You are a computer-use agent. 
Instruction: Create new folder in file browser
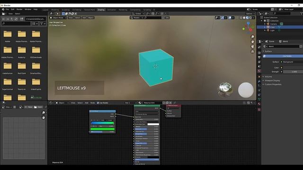[22, 19]
